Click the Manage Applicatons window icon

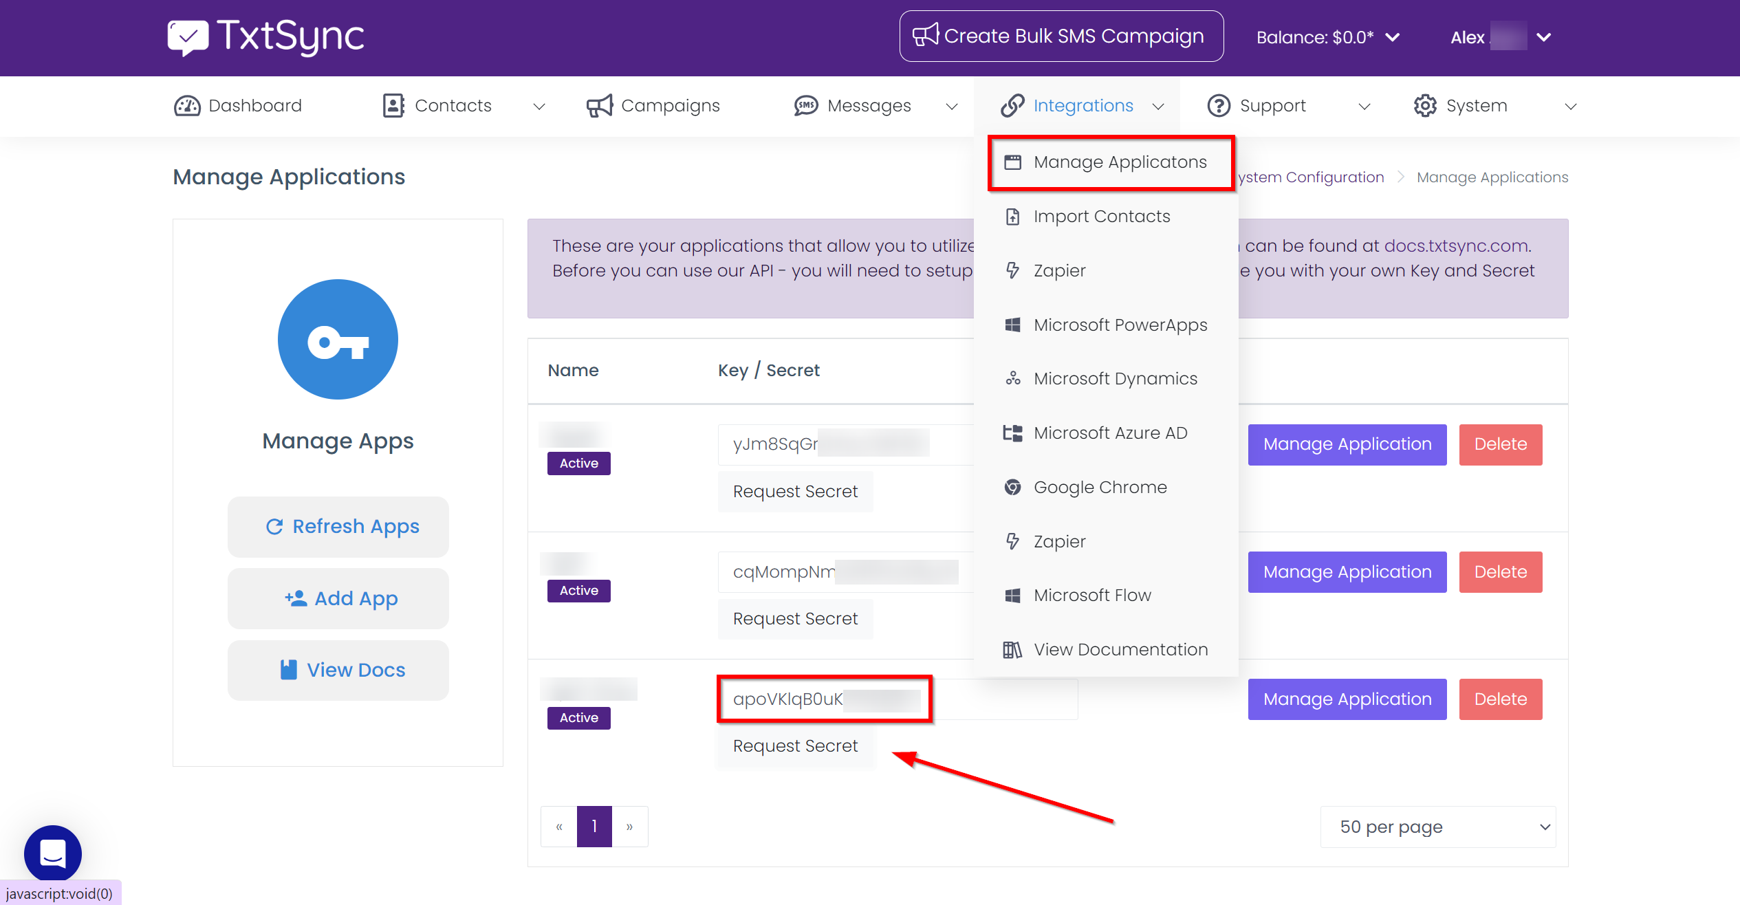coord(1012,162)
